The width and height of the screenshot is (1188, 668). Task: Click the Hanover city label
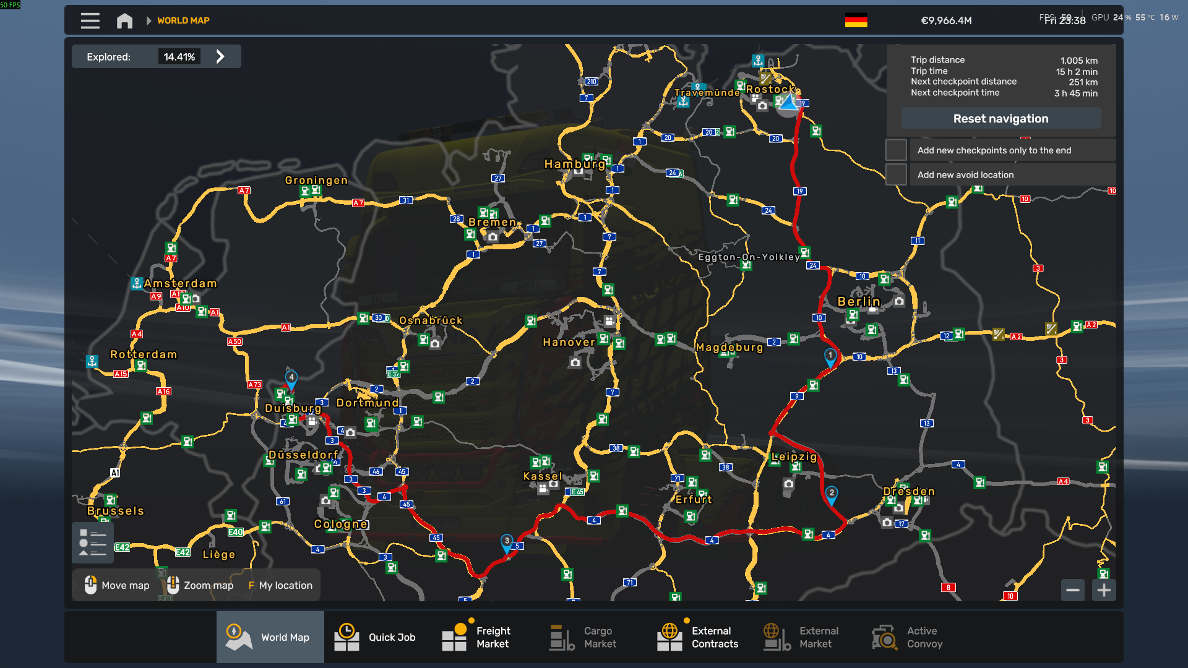point(569,342)
